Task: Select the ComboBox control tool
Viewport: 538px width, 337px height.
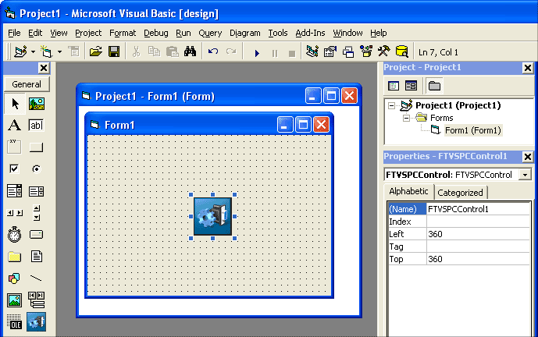Action: pos(14,191)
